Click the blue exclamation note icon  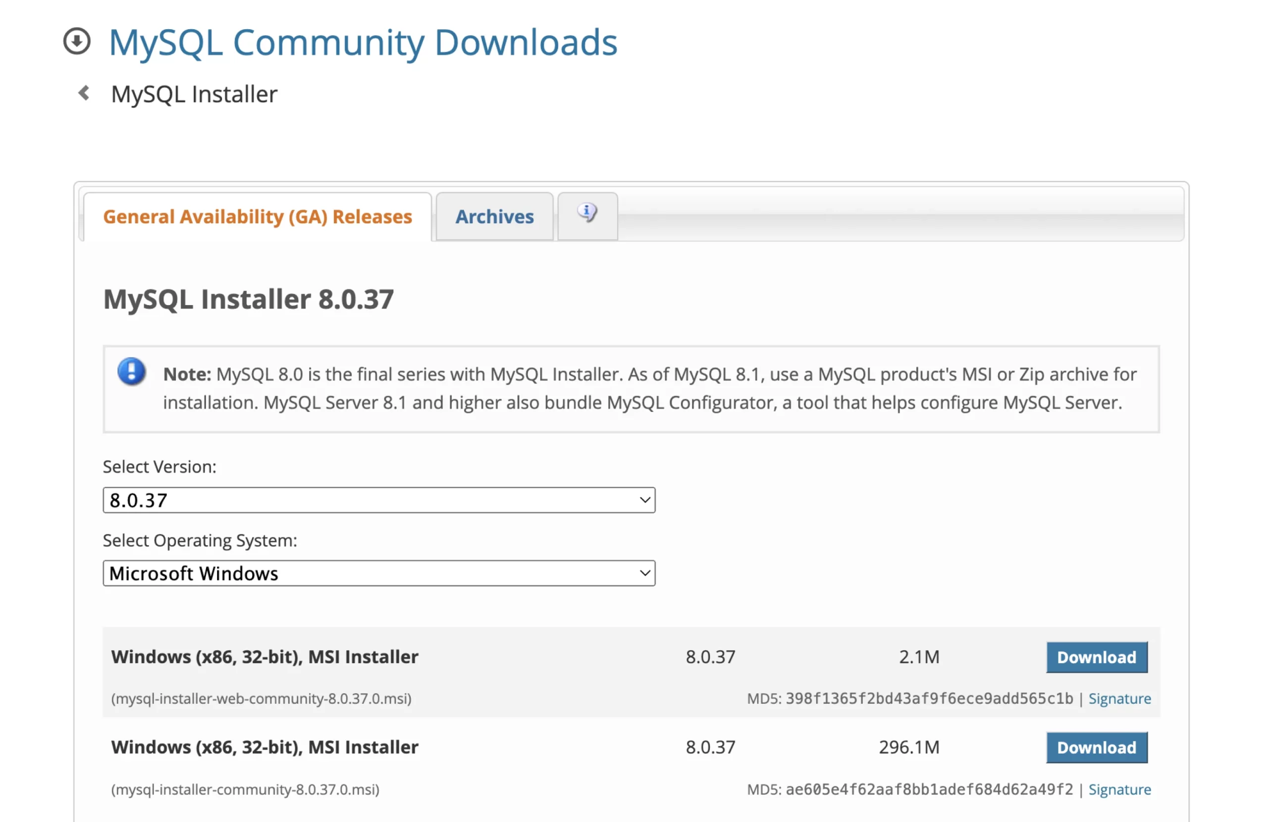pos(132,371)
